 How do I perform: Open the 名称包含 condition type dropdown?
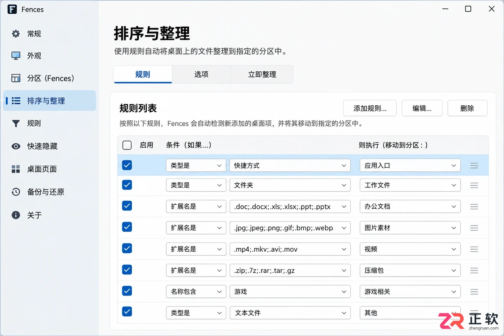pyautogui.click(x=196, y=292)
